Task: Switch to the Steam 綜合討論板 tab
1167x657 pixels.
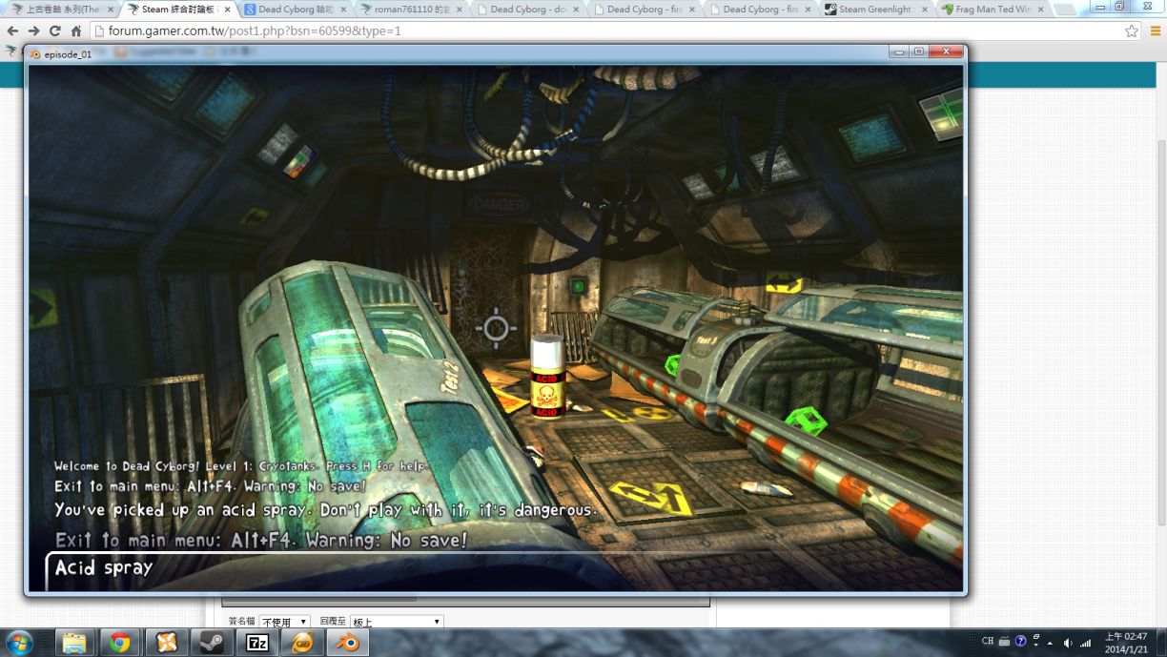Action: tap(177, 10)
